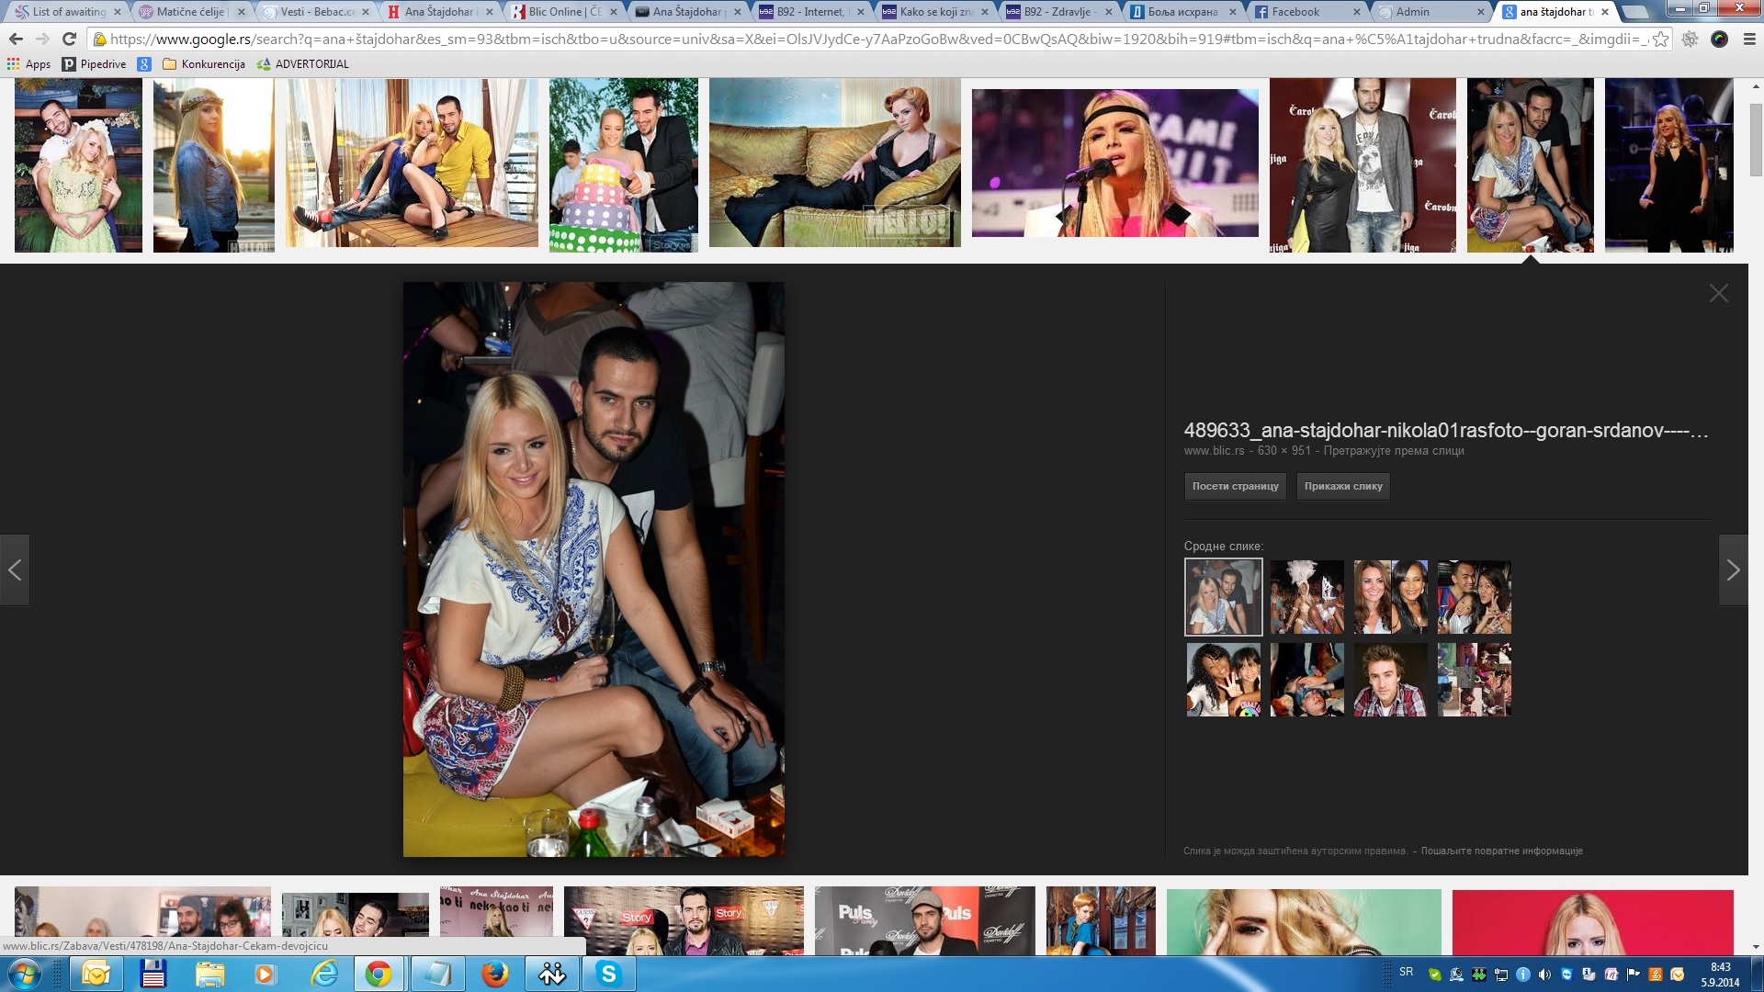The image size is (1764, 992).
Task: Open the Apps bookmarks shortcut
Action: [28, 64]
